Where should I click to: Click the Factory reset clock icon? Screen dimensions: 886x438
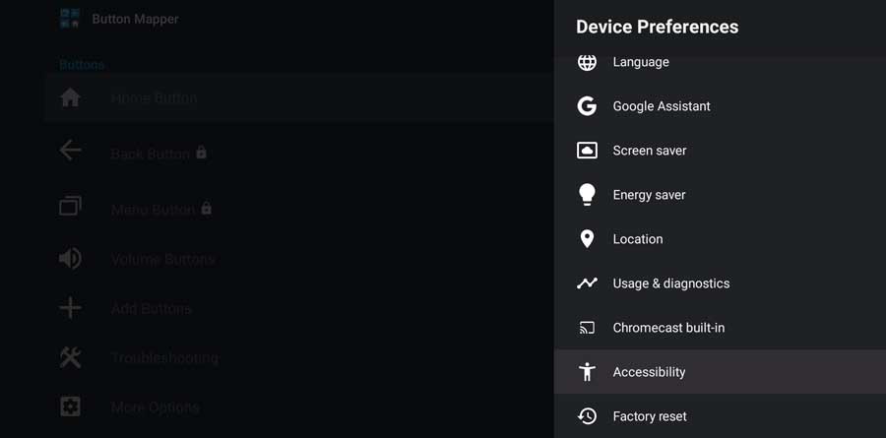587,416
